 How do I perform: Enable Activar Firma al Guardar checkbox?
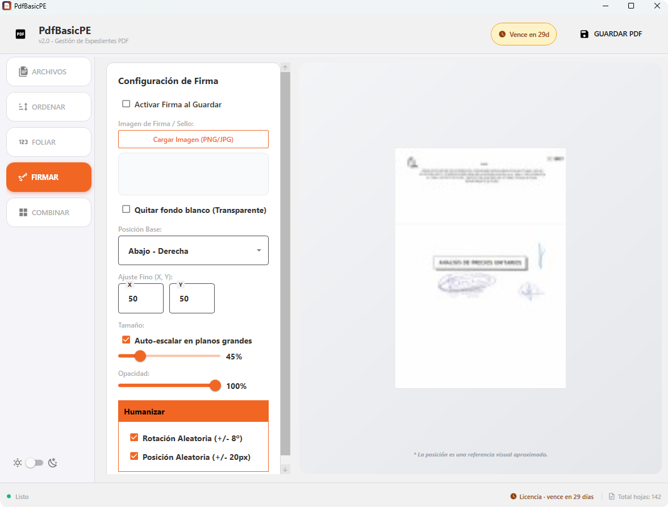126,104
